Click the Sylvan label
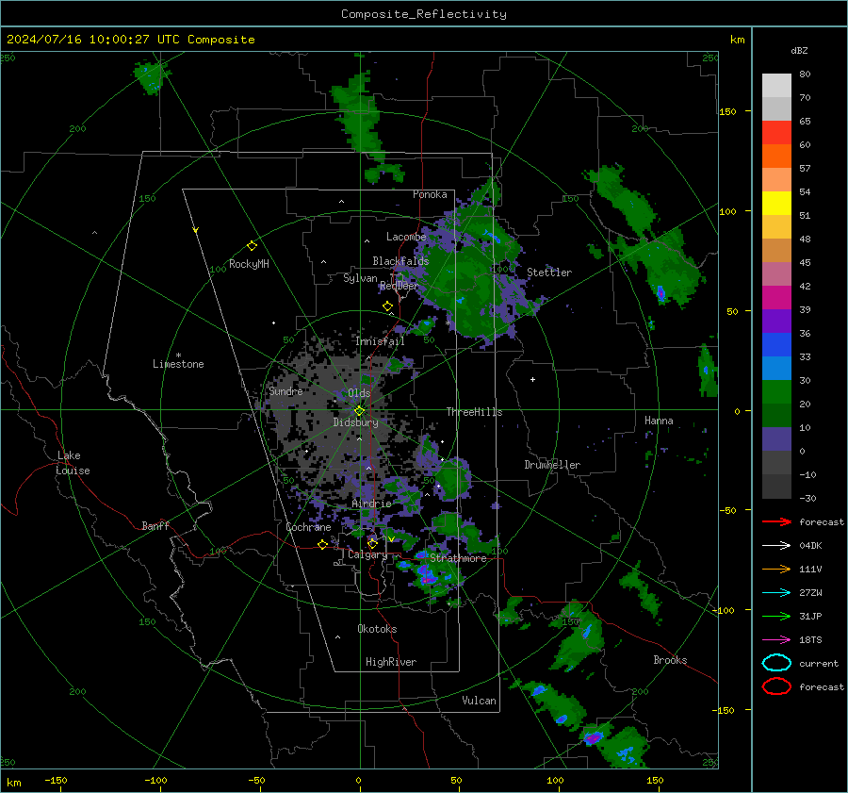848x793 pixels. pos(360,277)
